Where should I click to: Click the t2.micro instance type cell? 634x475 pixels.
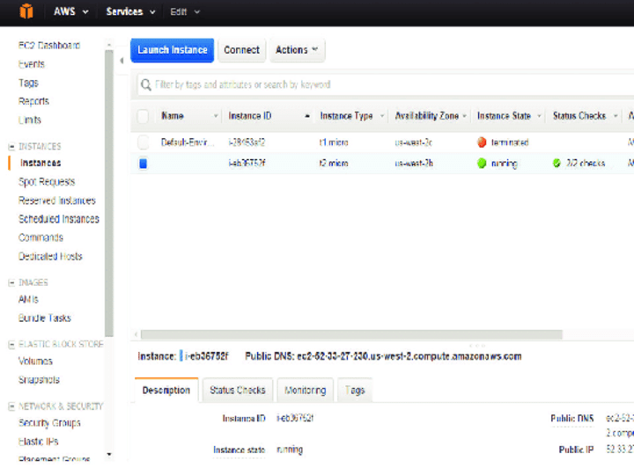point(334,164)
